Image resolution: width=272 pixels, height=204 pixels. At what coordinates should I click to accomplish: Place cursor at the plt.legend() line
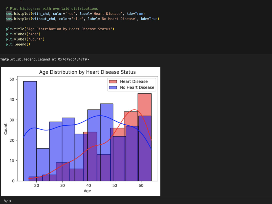pyautogui.click(x=18, y=44)
